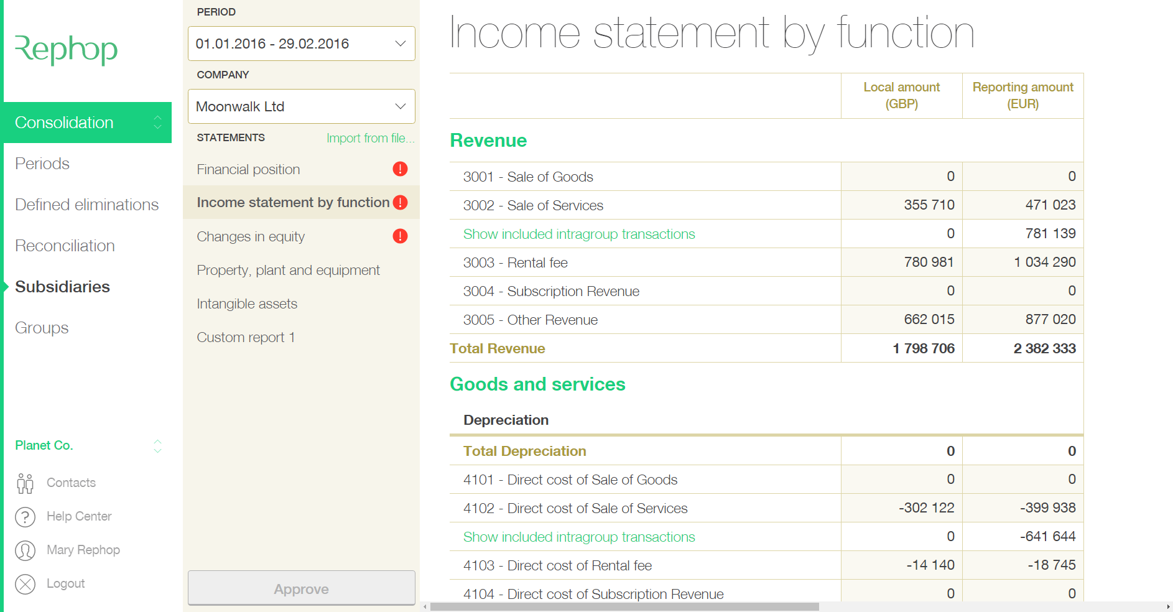Image resolution: width=1173 pixels, height=612 pixels.
Task: Open the Company dropdown showing Moonwalk Ltd
Action: tap(301, 106)
